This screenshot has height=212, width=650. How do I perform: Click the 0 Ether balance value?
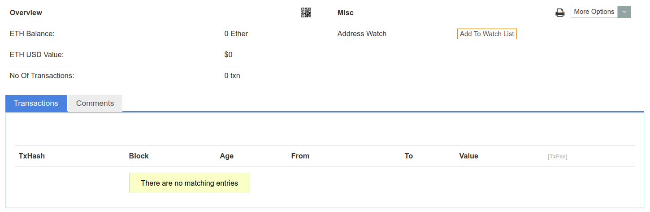click(236, 34)
